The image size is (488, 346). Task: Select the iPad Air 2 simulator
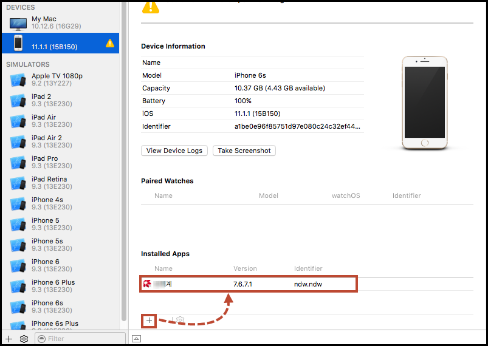point(60,141)
